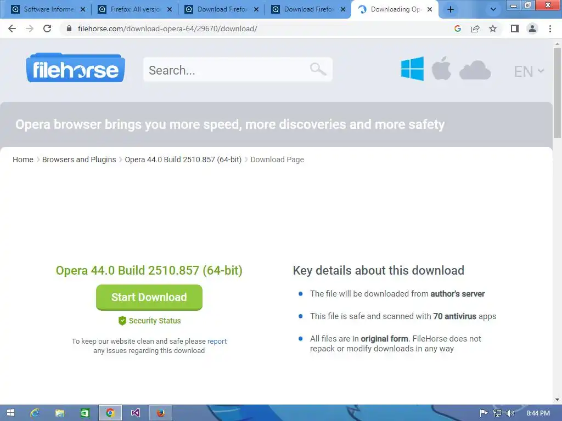Select the Windows platform icon

click(413, 69)
